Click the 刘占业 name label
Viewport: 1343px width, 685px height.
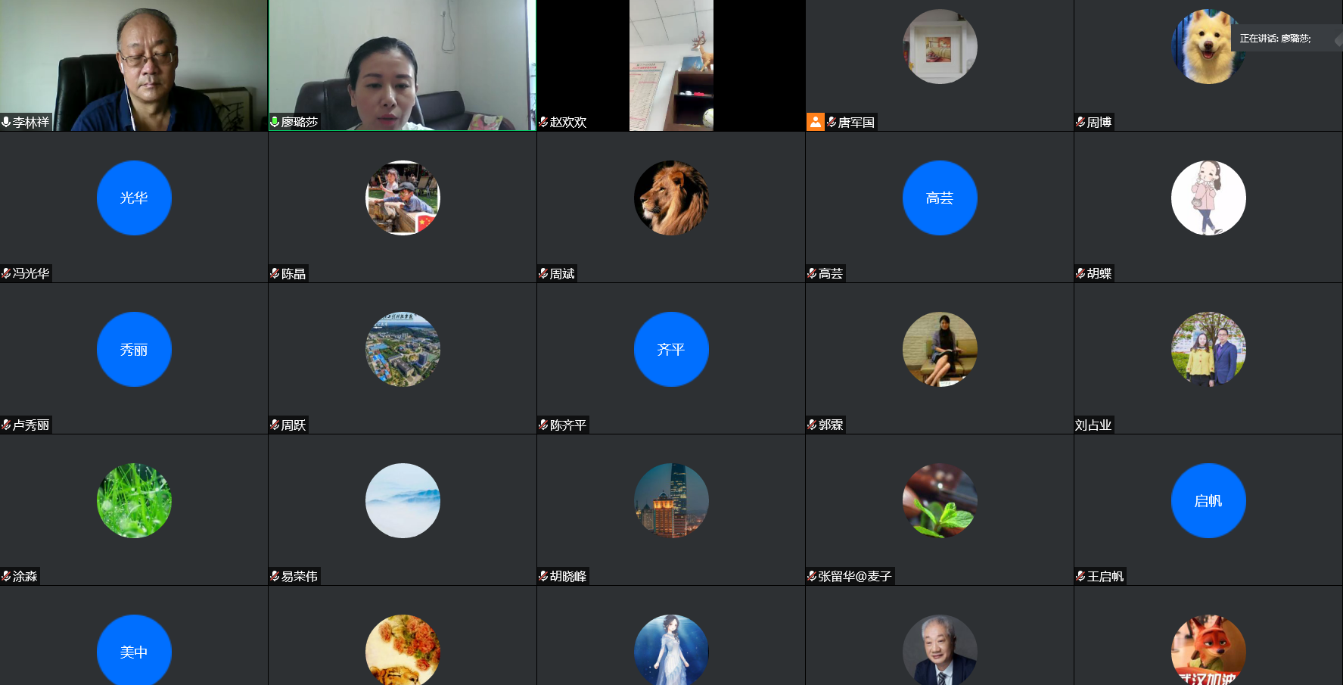tap(1095, 425)
